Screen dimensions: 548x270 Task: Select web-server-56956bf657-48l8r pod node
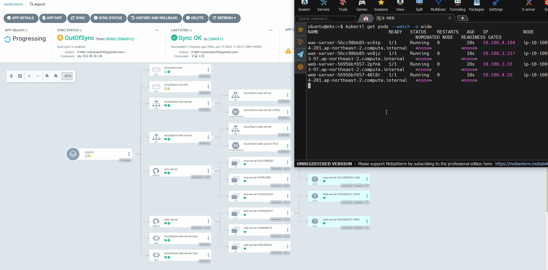coord(339,222)
